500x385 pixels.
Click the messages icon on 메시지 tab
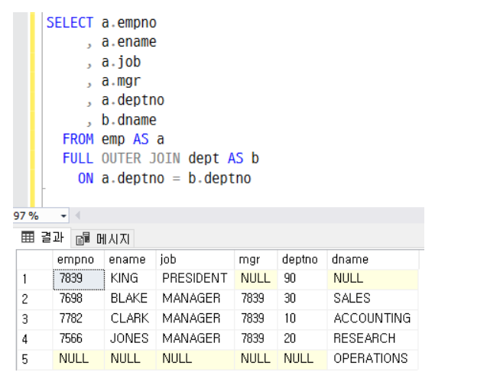tap(83, 238)
